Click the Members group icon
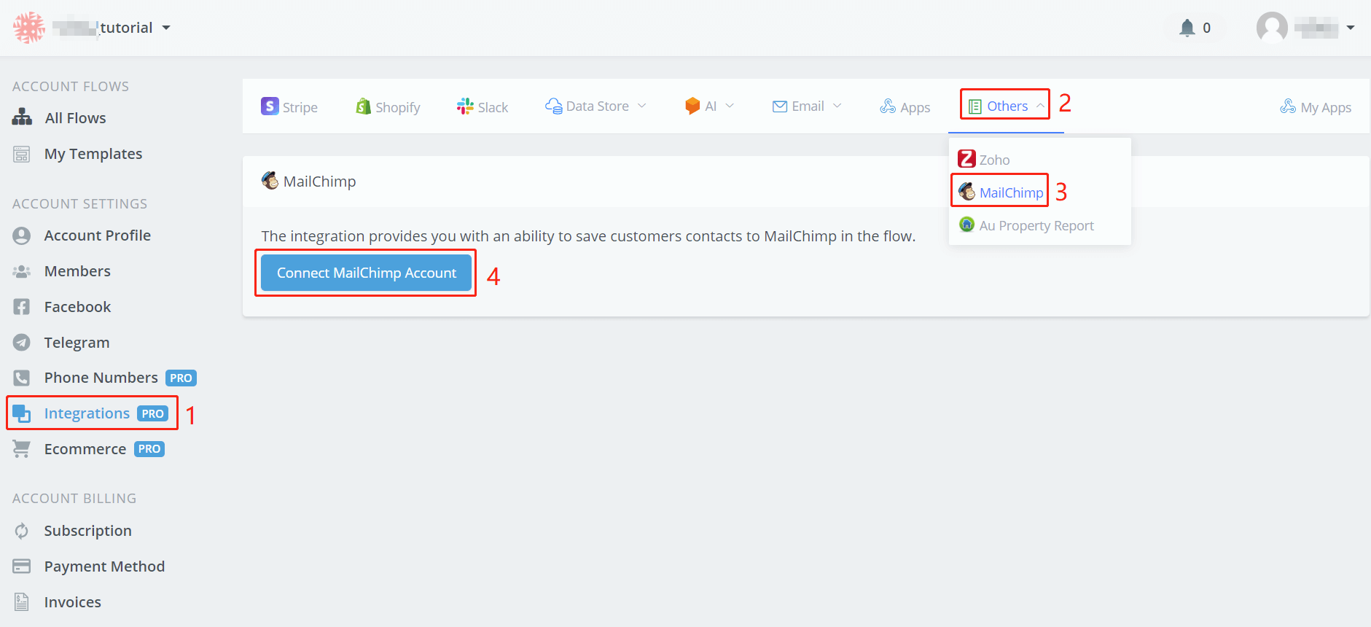The image size is (1371, 627). pyautogui.click(x=22, y=271)
